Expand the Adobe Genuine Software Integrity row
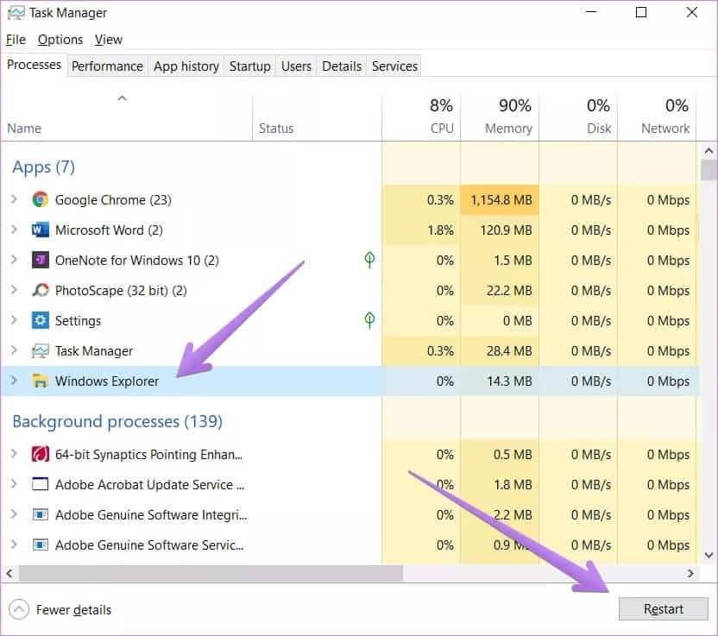This screenshot has width=718, height=636. click(14, 514)
